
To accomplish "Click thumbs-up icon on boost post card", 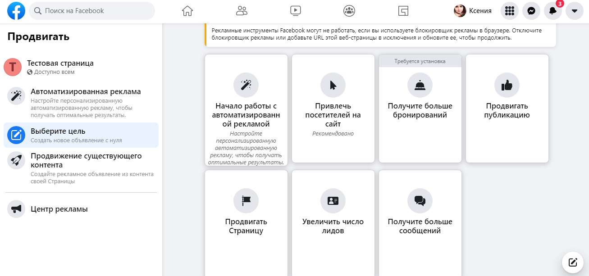I will point(507,85).
